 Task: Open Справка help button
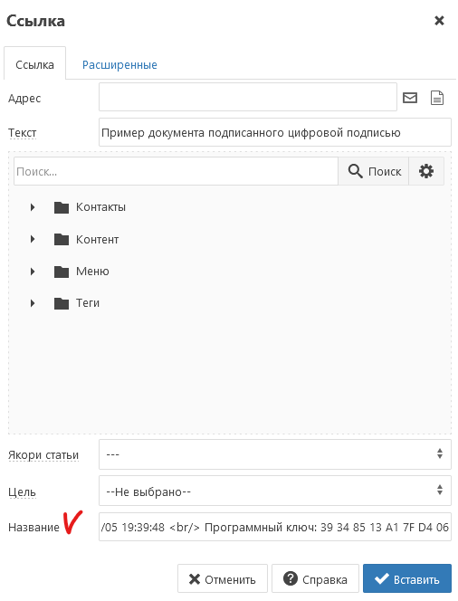pos(315,578)
